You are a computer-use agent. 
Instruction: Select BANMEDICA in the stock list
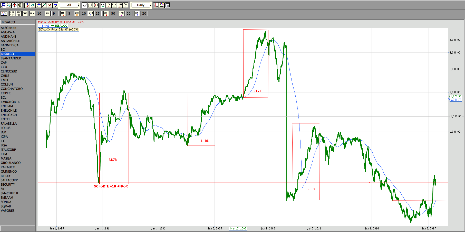[17, 45]
